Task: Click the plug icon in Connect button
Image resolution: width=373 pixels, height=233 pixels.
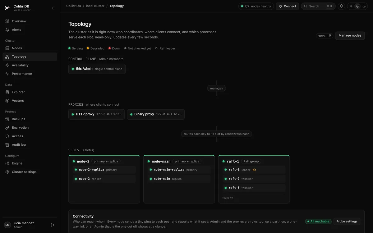Action: (281, 6)
